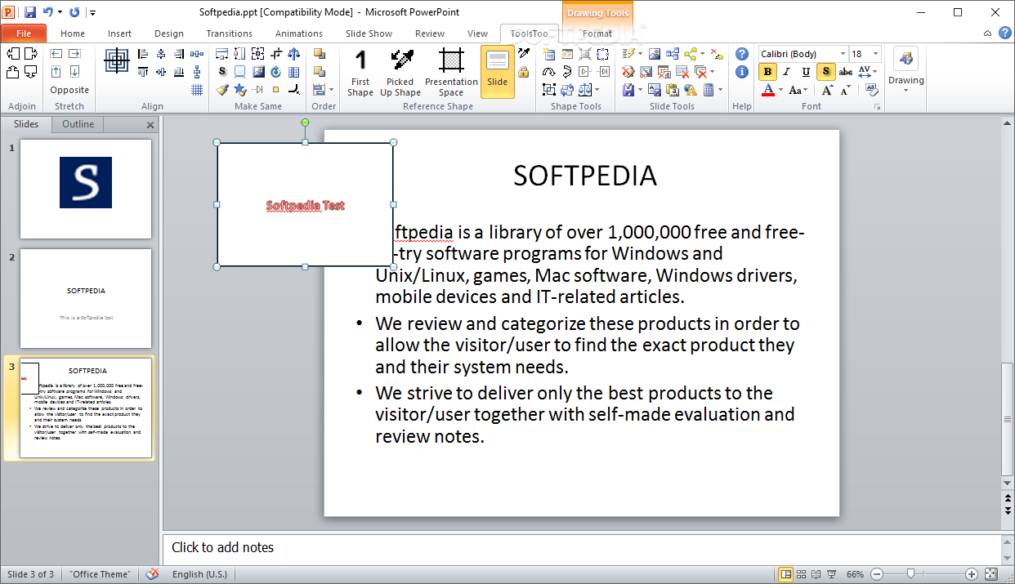The height and width of the screenshot is (584, 1015).
Task: Click Fit slide to current window icon
Action: (x=991, y=574)
